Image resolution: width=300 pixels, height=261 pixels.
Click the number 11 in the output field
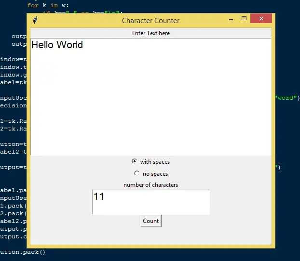pos(99,196)
